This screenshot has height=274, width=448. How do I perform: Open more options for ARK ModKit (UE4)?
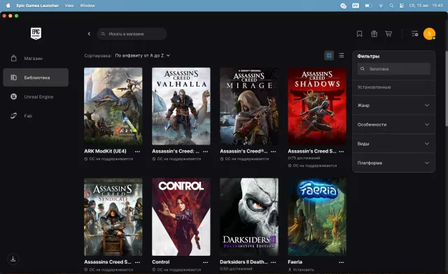(x=137, y=151)
